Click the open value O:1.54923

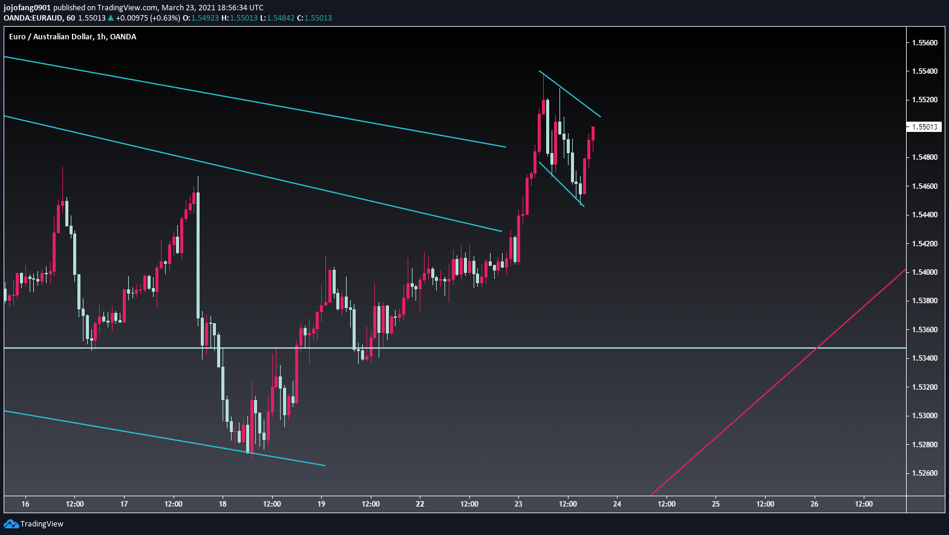[x=201, y=18]
